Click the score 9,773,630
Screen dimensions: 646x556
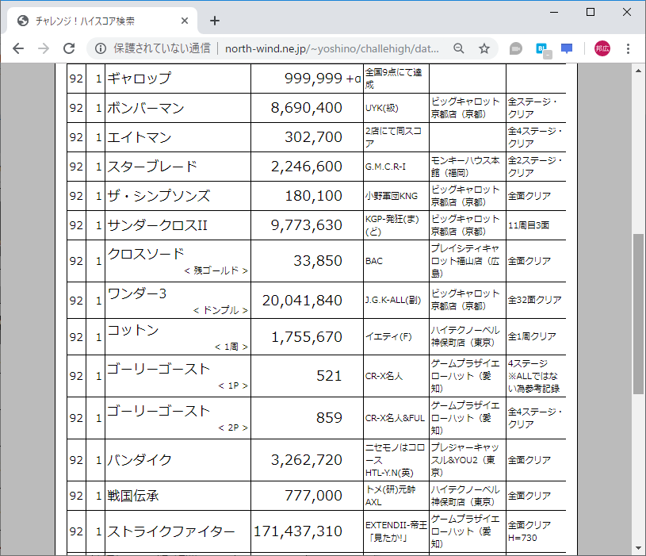click(307, 225)
